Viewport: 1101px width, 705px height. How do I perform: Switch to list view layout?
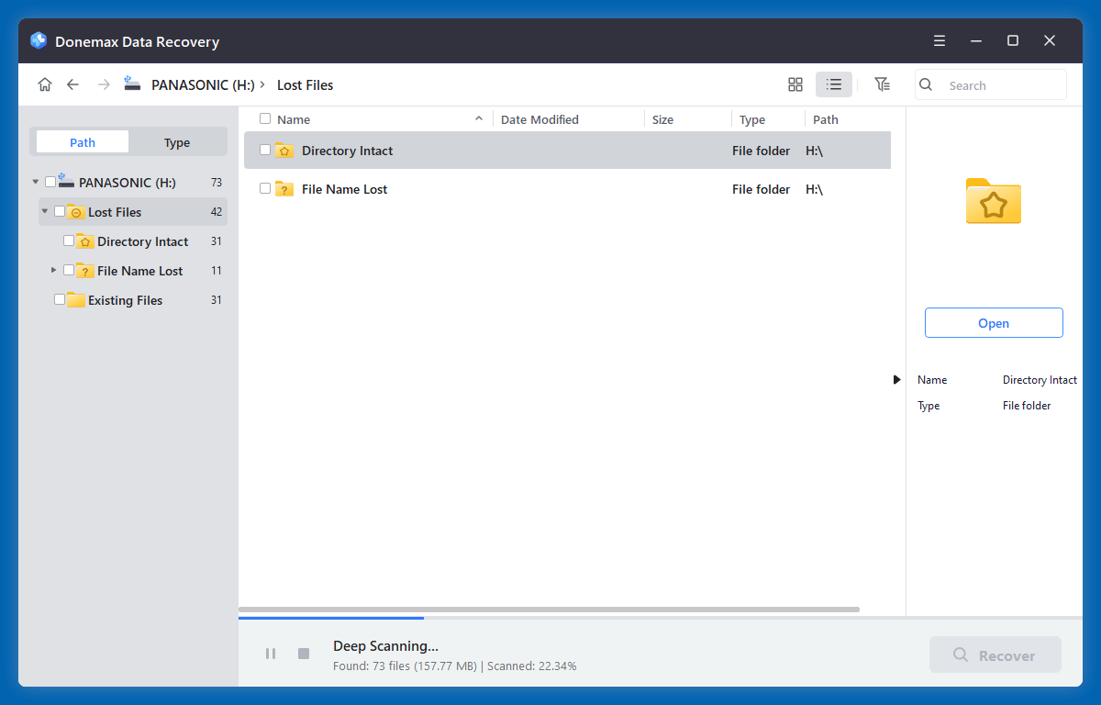833,84
